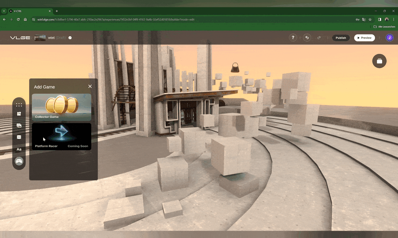This screenshot has height=238, width=398.
Task: Undo the last builder action
Action: pos(307,38)
